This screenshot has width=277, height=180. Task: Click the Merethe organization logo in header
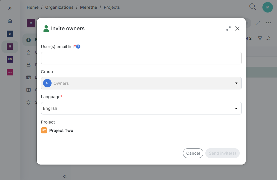pos(31,23)
